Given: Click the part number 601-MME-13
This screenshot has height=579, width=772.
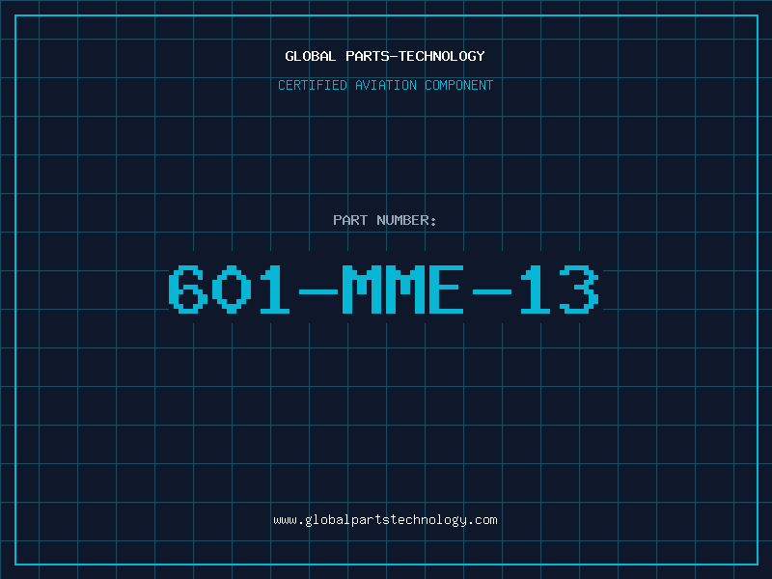Looking at the screenshot, I should pyautogui.click(x=383, y=289).
